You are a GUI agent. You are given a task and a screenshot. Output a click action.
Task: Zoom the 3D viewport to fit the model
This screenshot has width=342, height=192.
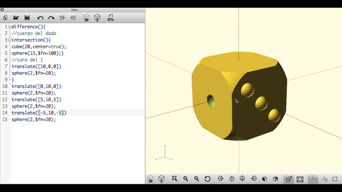click(174, 179)
